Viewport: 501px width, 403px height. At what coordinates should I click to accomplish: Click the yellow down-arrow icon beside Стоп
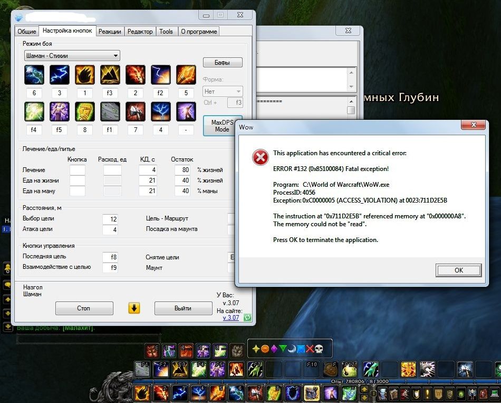[134, 308]
